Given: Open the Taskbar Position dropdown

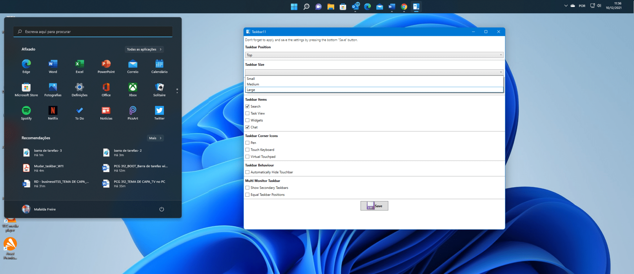Looking at the screenshot, I should click(374, 55).
